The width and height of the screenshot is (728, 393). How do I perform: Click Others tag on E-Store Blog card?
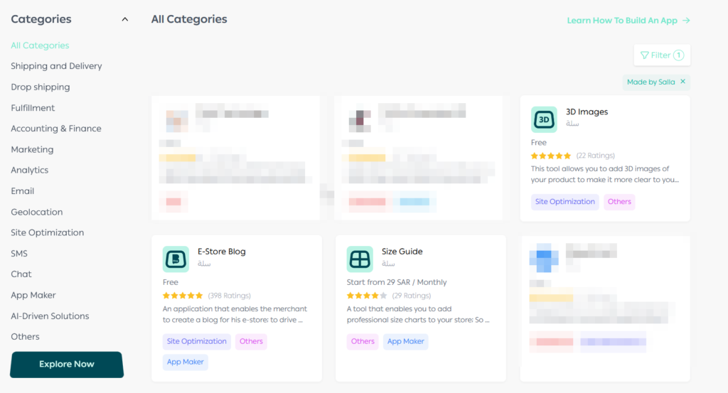point(251,342)
